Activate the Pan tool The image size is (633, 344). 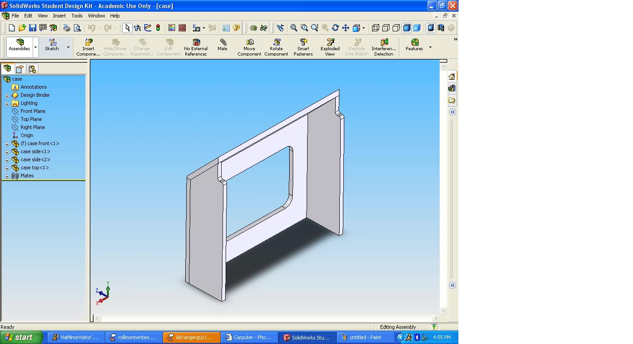[x=346, y=28]
